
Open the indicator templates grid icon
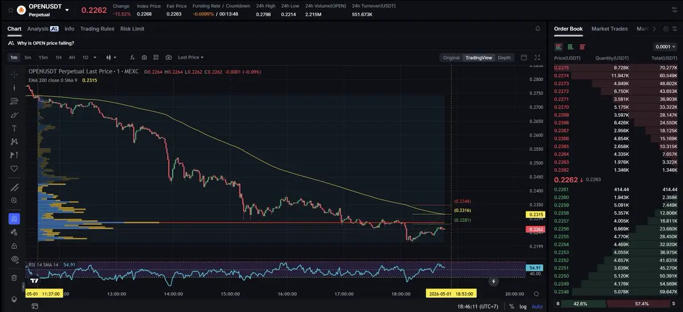pos(157,58)
